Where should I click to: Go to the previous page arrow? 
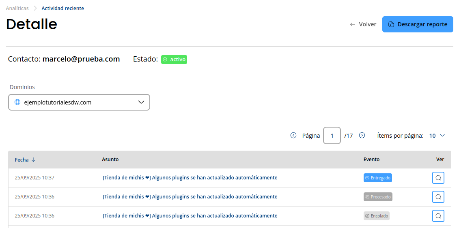pyautogui.click(x=293, y=136)
